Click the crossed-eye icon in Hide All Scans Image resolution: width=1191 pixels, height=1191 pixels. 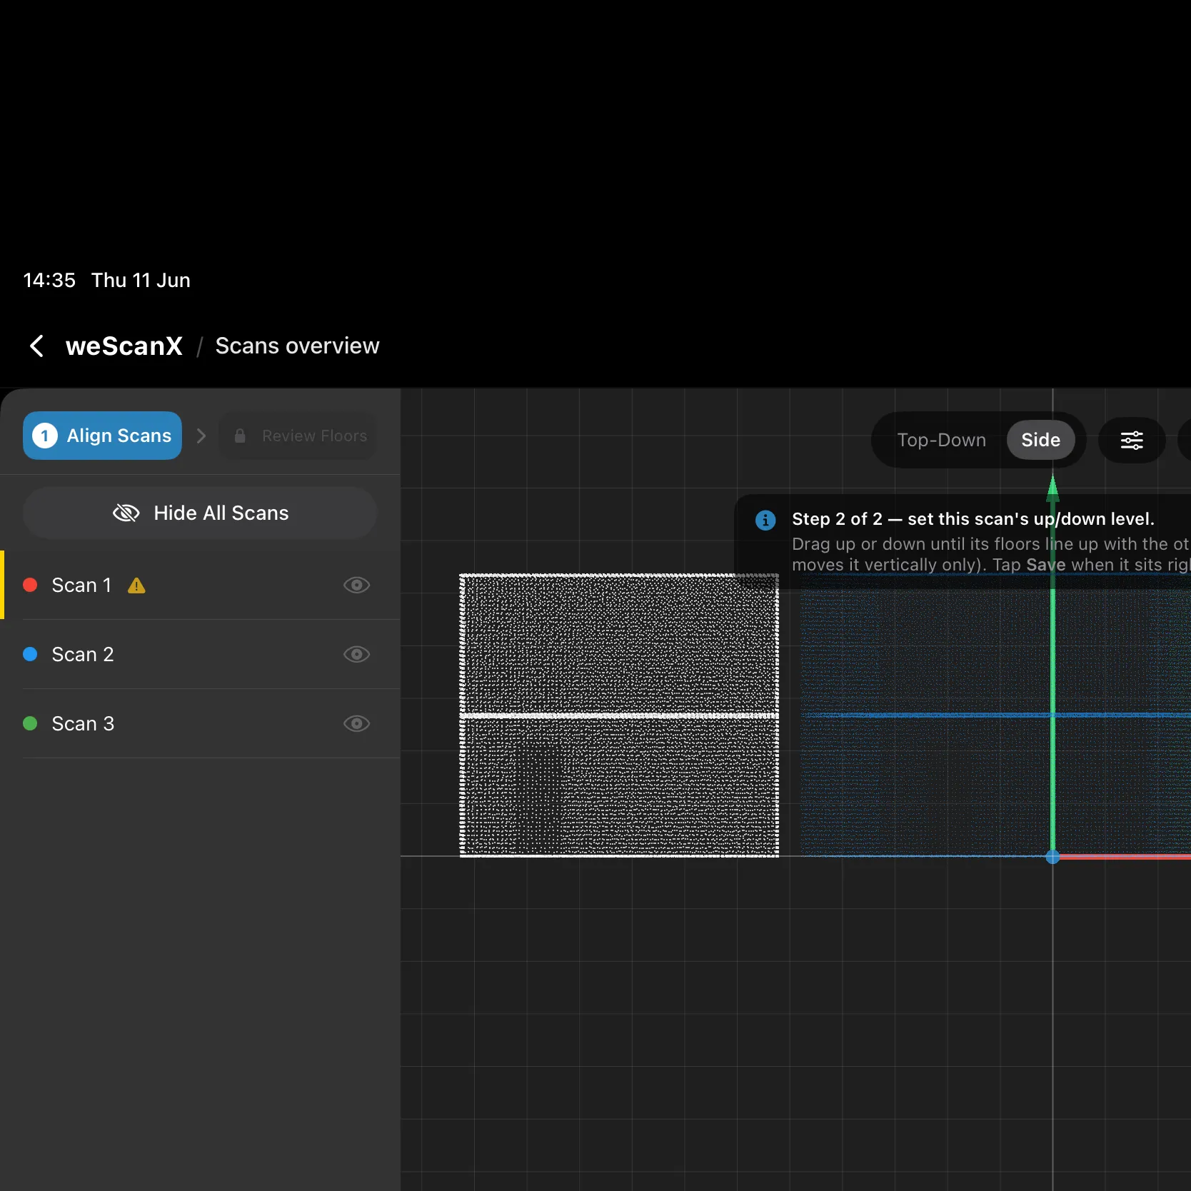[x=126, y=513]
